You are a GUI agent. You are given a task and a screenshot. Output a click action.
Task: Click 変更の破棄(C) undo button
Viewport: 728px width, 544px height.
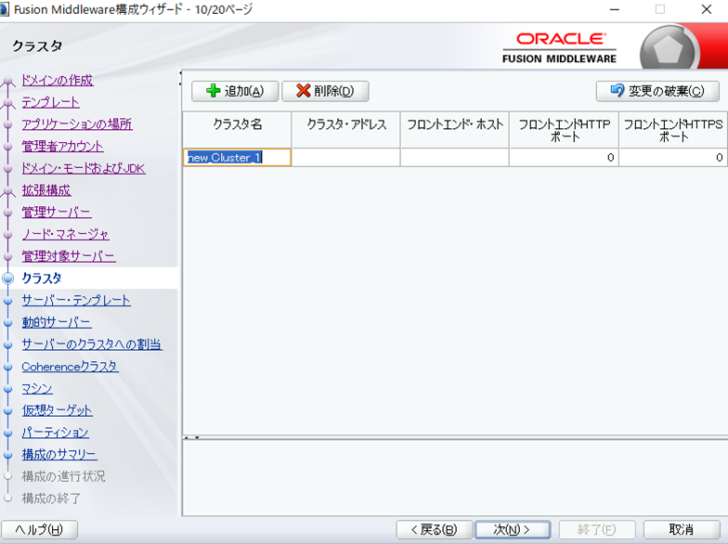tap(657, 91)
